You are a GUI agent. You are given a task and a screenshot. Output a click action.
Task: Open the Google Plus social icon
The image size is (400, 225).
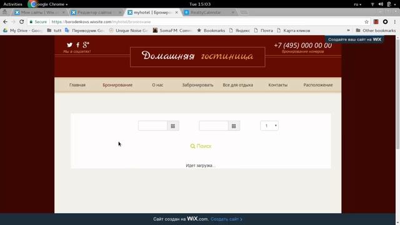click(x=86, y=45)
